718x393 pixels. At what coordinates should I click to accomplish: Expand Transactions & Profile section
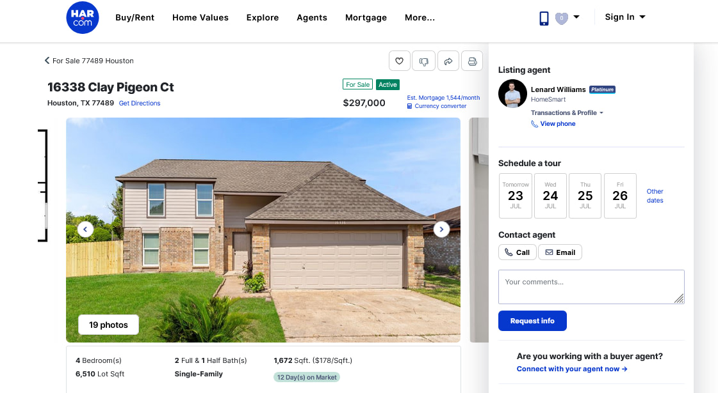point(567,113)
